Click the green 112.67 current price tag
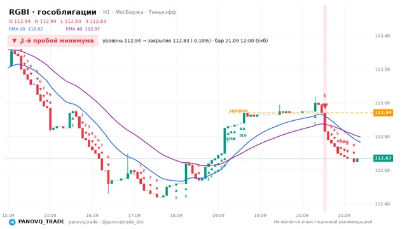The width and height of the screenshot is (407, 229). (x=383, y=158)
